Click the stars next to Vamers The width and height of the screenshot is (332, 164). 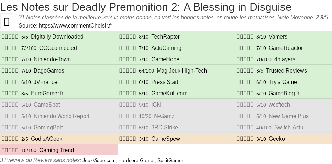click(245, 37)
